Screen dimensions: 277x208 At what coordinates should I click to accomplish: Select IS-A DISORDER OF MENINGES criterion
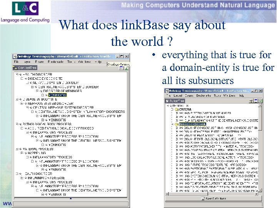point(204,117)
